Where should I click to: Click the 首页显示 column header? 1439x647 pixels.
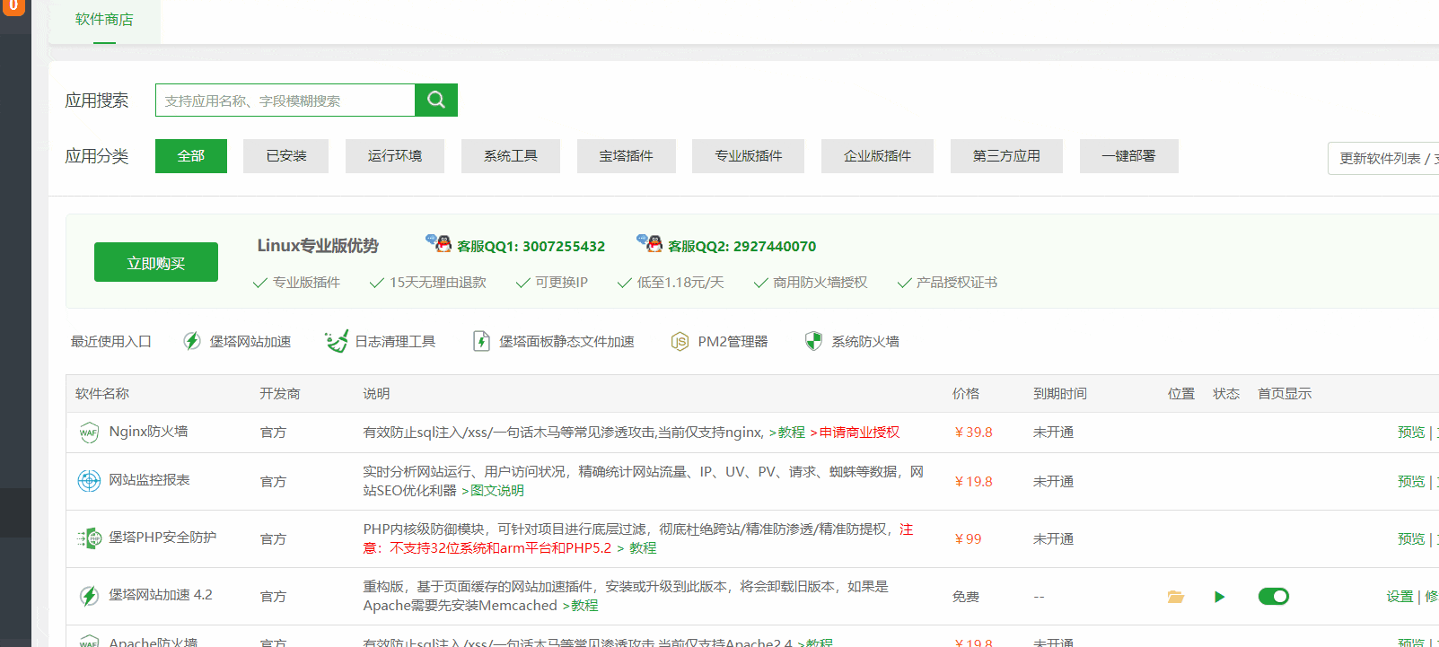pos(1285,394)
